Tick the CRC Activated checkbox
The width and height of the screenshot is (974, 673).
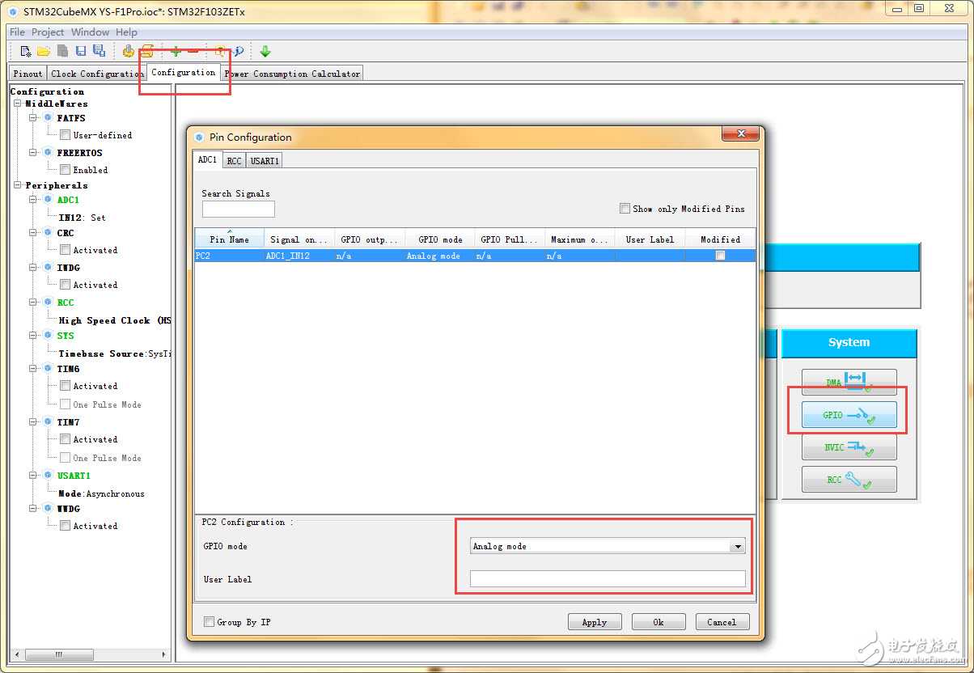[65, 250]
